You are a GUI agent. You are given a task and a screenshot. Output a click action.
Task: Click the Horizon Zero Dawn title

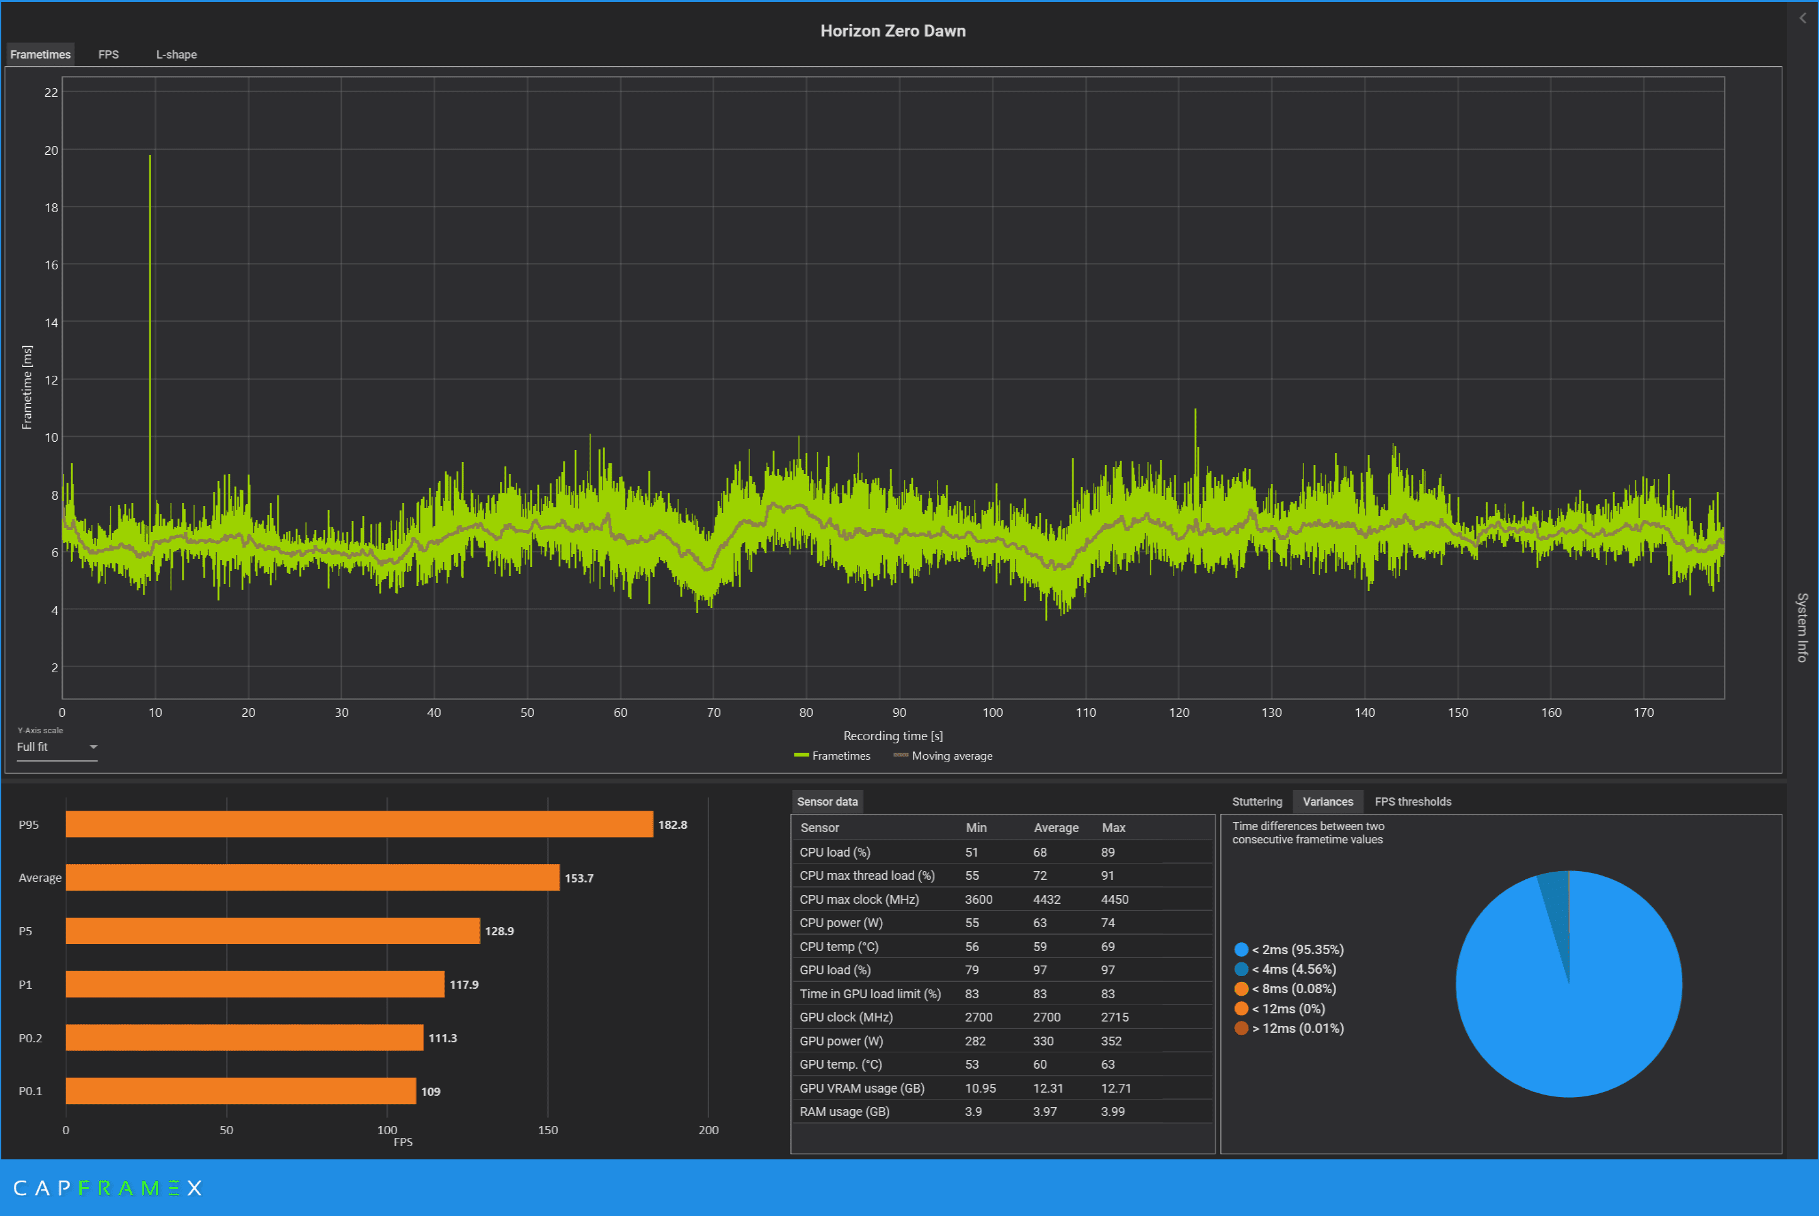(x=893, y=31)
